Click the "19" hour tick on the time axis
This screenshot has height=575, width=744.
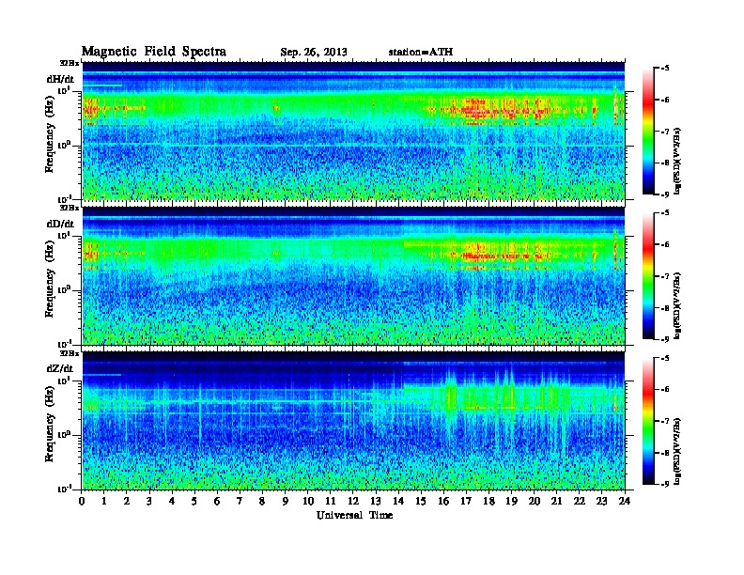[x=511, y=501]
